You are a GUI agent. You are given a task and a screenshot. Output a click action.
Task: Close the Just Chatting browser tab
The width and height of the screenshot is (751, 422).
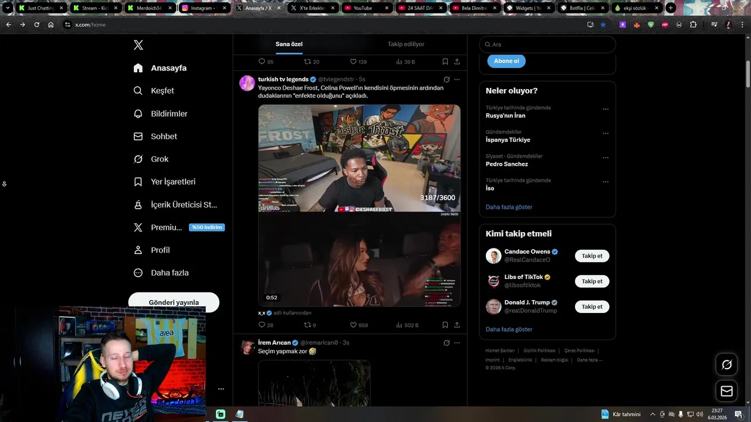pyautogui.click(x=61, y=8)
